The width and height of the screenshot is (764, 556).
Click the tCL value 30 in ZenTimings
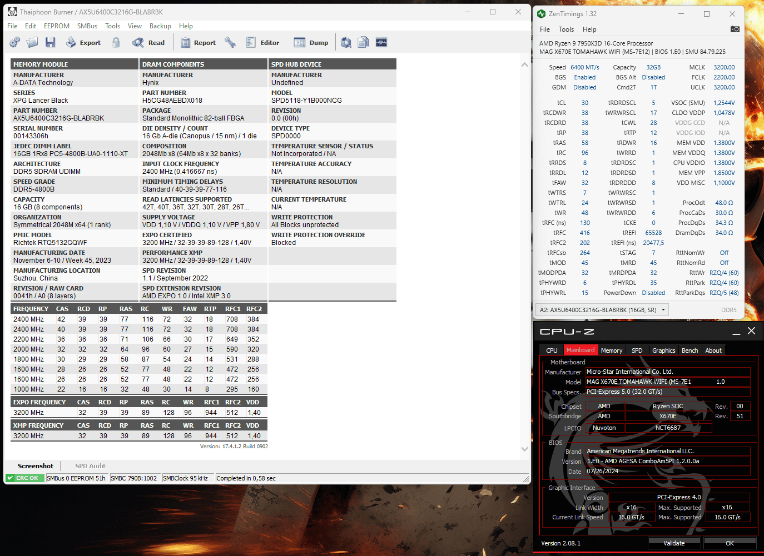585,103
